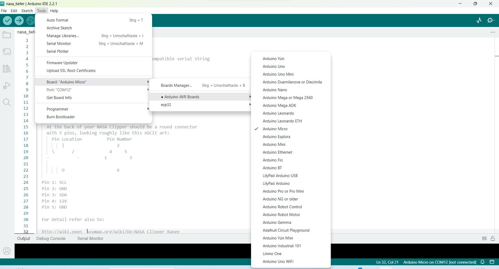Choose Serial Plotter in Tools menu

click(94, 51)
